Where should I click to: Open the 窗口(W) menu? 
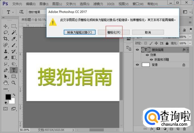coord(138,4)
